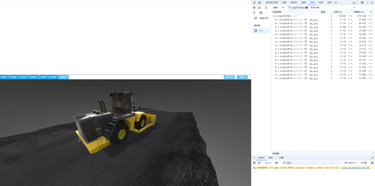Switch to the 网络 DevTools tab

click(x=304, y=3)
